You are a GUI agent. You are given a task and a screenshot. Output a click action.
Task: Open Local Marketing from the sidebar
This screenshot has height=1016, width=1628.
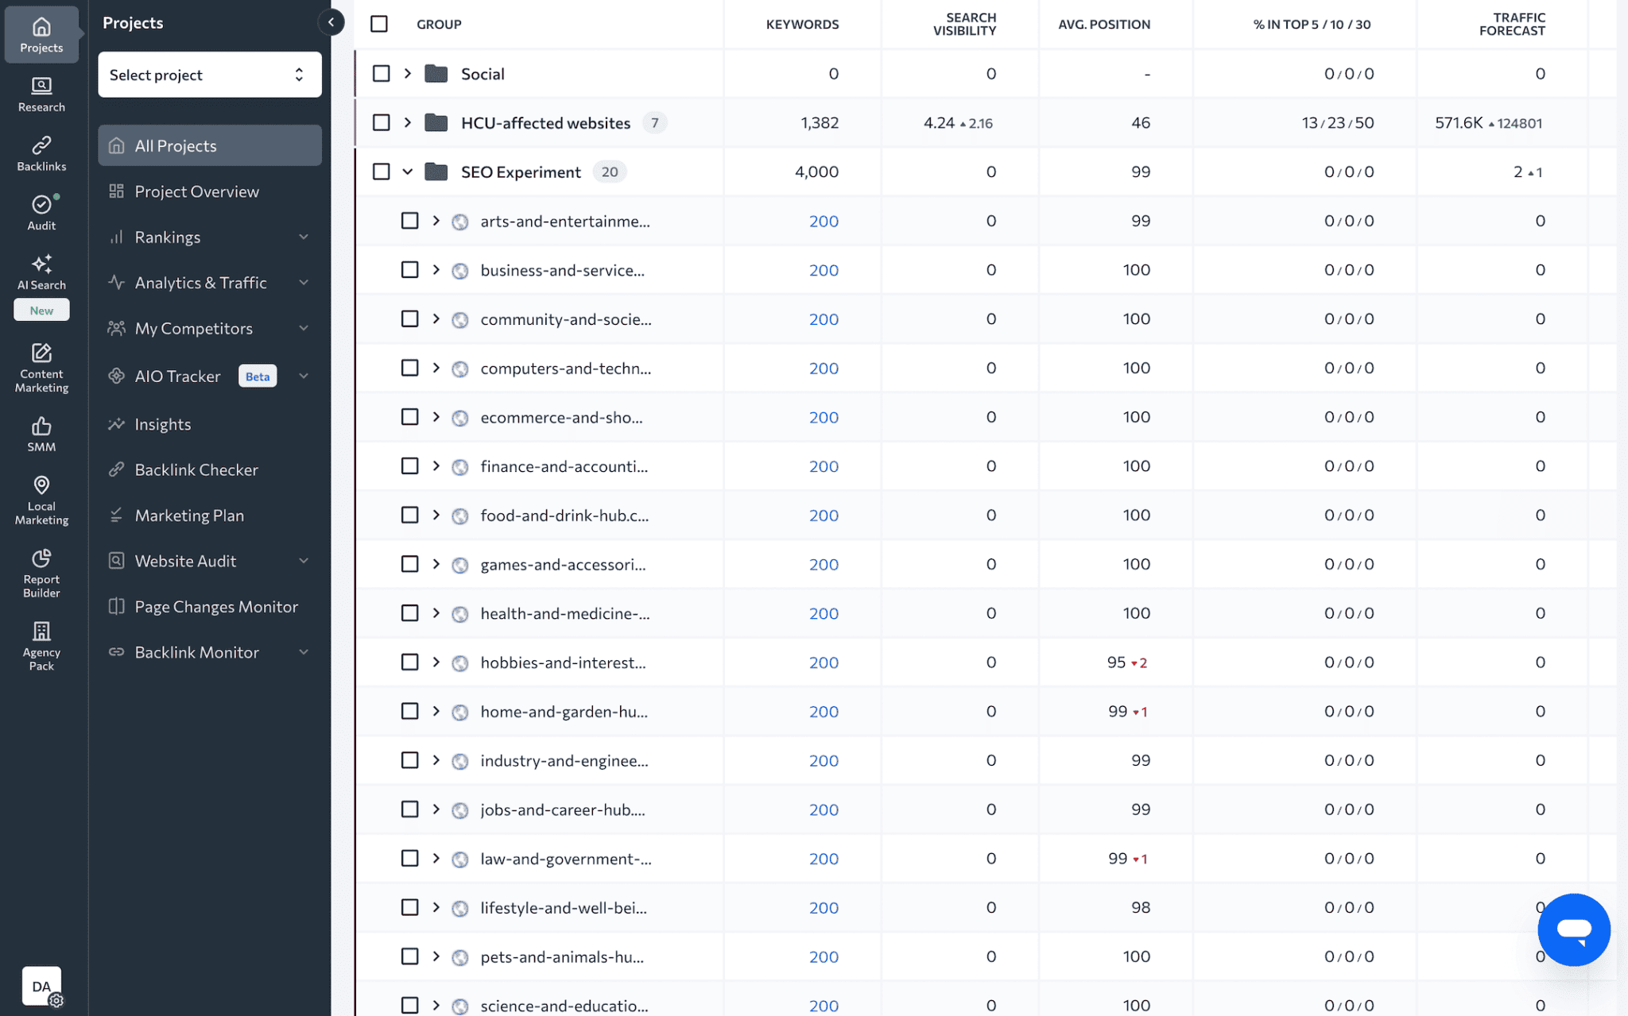pos(41,498)
